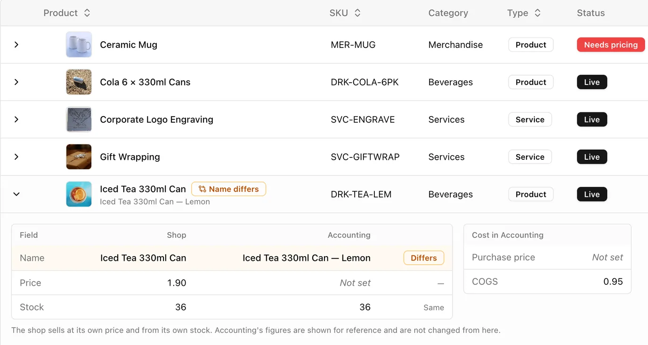Open Iced Tea 330ml Can thumbnail

[x=79, y=194]
